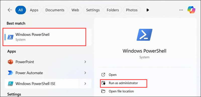Screen dimensions: 201x97
Task: Open the three-dots more options menu
Action: pyautogui.click(x=181, y=10)
